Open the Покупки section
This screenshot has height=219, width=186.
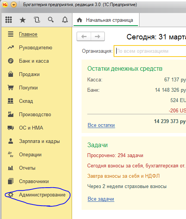pyautogui.click(x=28, y=88)
